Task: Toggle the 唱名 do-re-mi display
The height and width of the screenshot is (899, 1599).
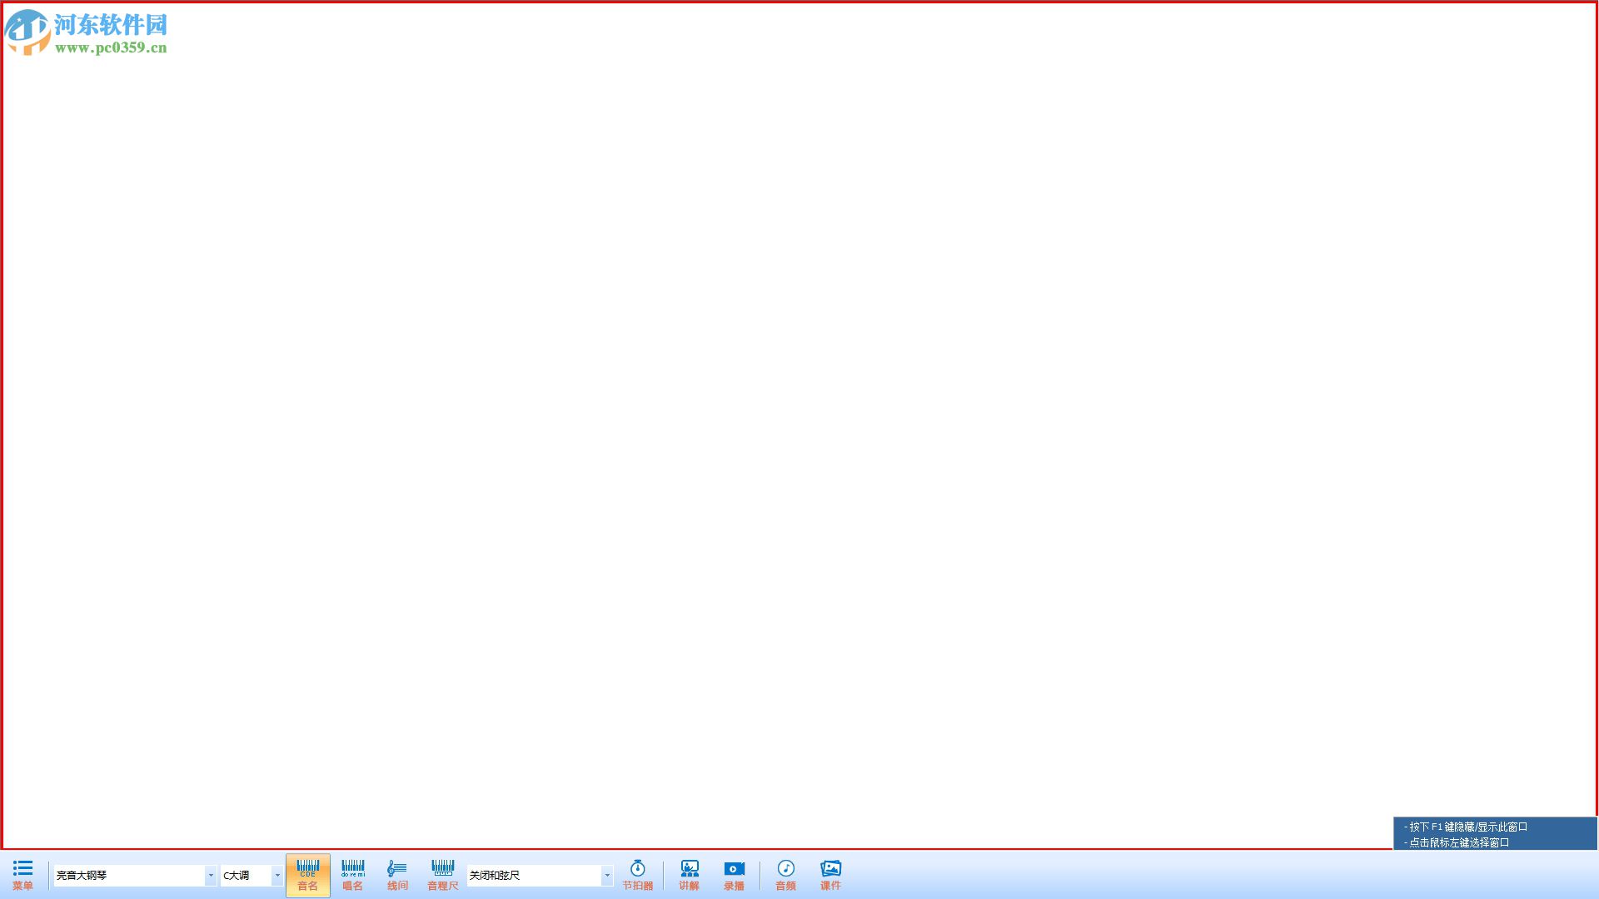Action: point(352,875)
